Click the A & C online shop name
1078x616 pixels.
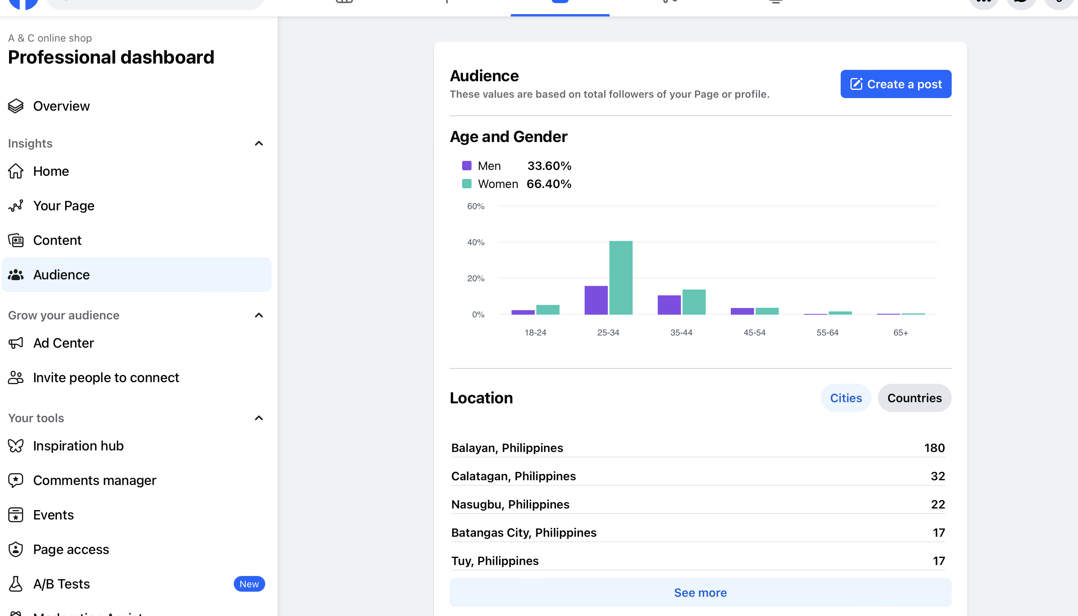50,38
